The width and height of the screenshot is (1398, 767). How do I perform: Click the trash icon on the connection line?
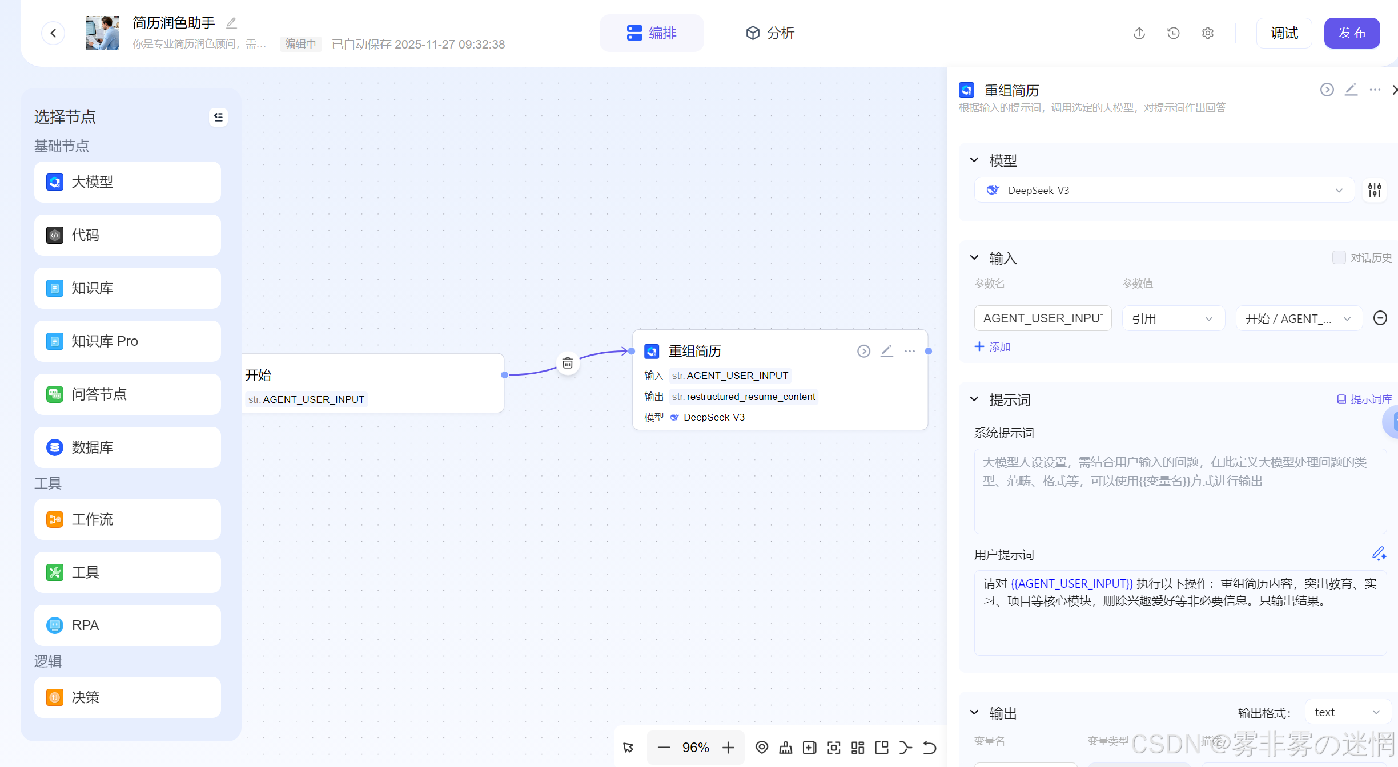pyautogui.click(x=568, y=363)
